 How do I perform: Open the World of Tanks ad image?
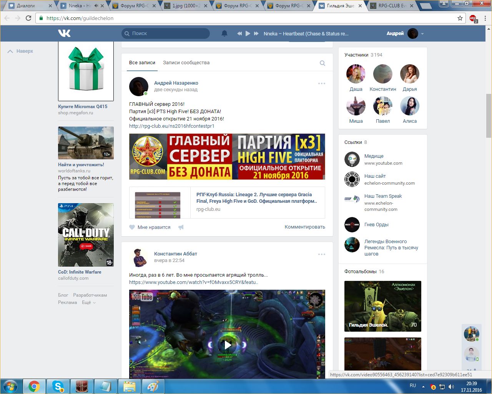86,143
